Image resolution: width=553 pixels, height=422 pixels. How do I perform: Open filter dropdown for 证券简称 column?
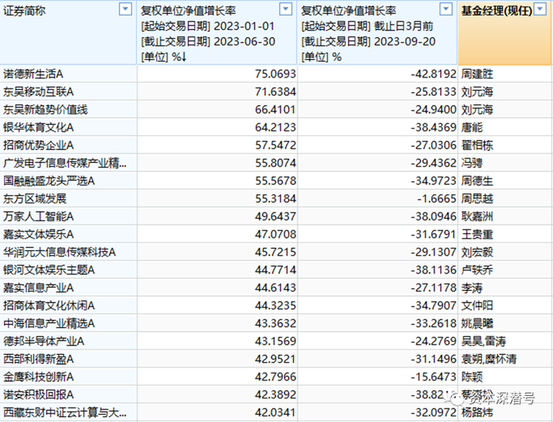tap(125, 9)
